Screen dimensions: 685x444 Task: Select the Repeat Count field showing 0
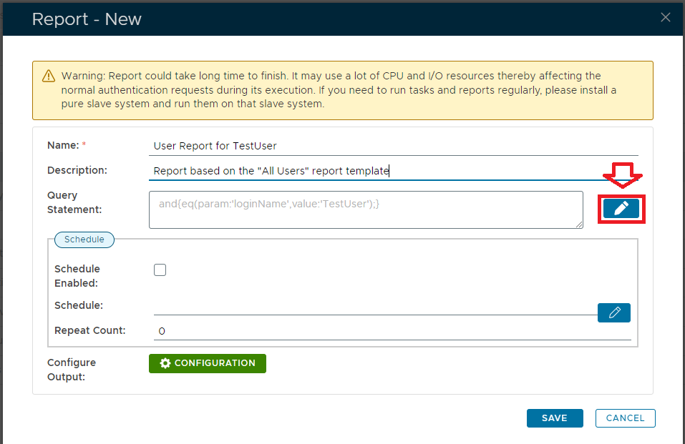[392, 331]
